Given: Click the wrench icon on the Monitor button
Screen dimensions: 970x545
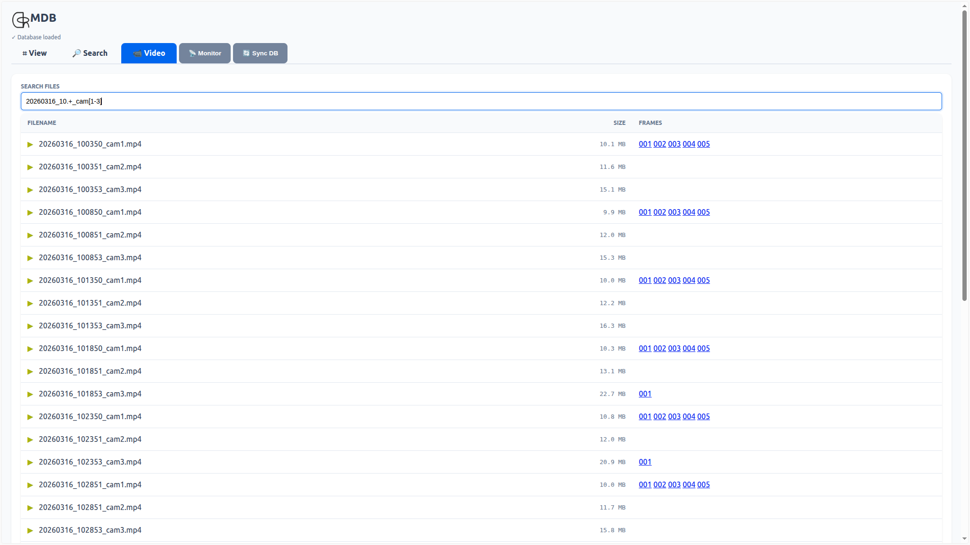Looking at the screenshot, I should pos(191,53).
